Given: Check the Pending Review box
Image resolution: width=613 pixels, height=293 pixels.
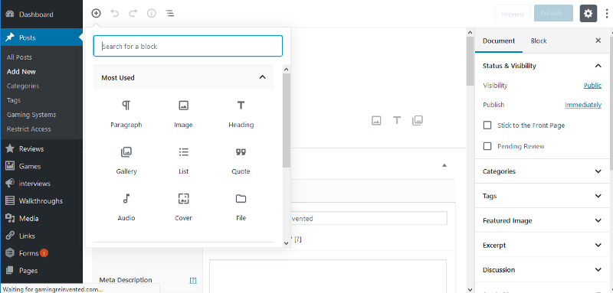Looking at the screenshot, I should (487, 146).
